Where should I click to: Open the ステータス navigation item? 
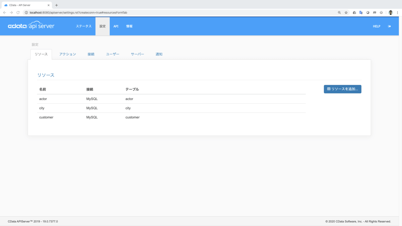click(83, 26)
